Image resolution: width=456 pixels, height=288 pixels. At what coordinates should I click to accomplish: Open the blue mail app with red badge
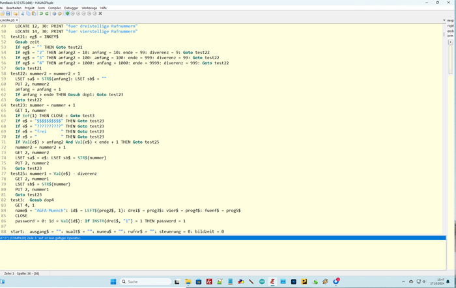[336, 281]
